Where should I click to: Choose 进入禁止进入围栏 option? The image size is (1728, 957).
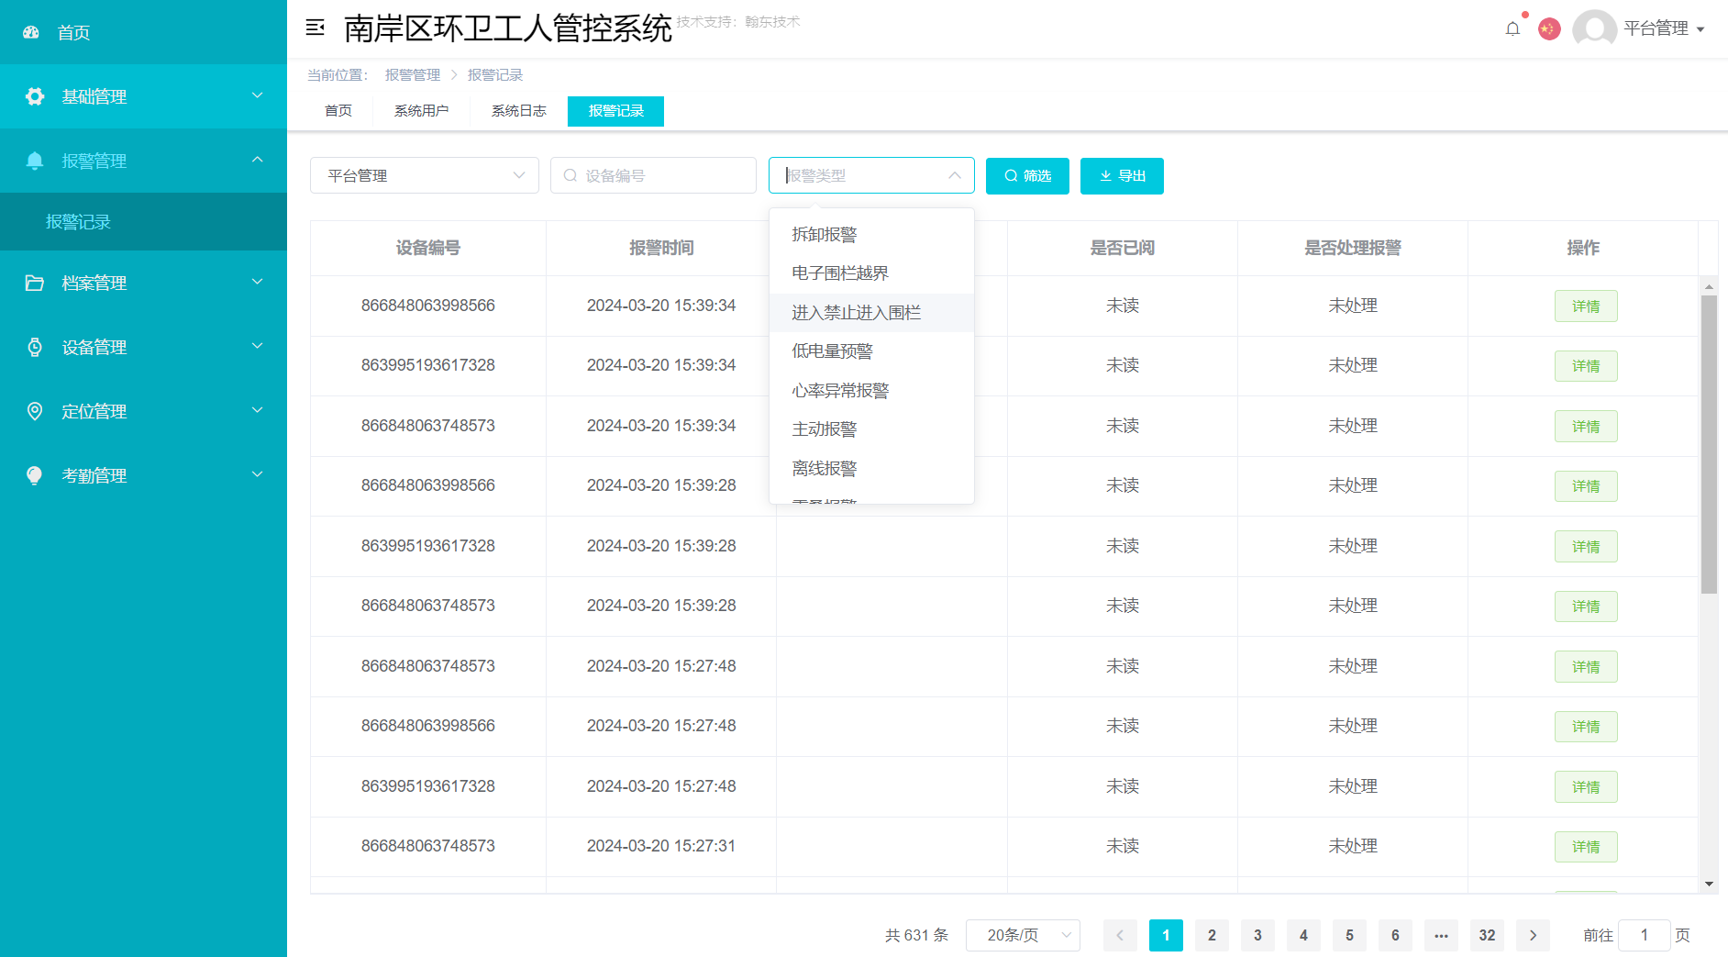871,313
